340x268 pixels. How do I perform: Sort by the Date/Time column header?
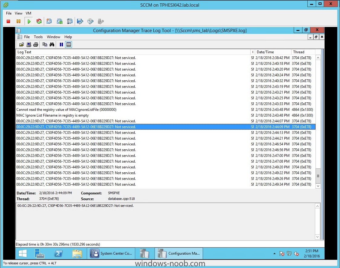coord(273,52)
